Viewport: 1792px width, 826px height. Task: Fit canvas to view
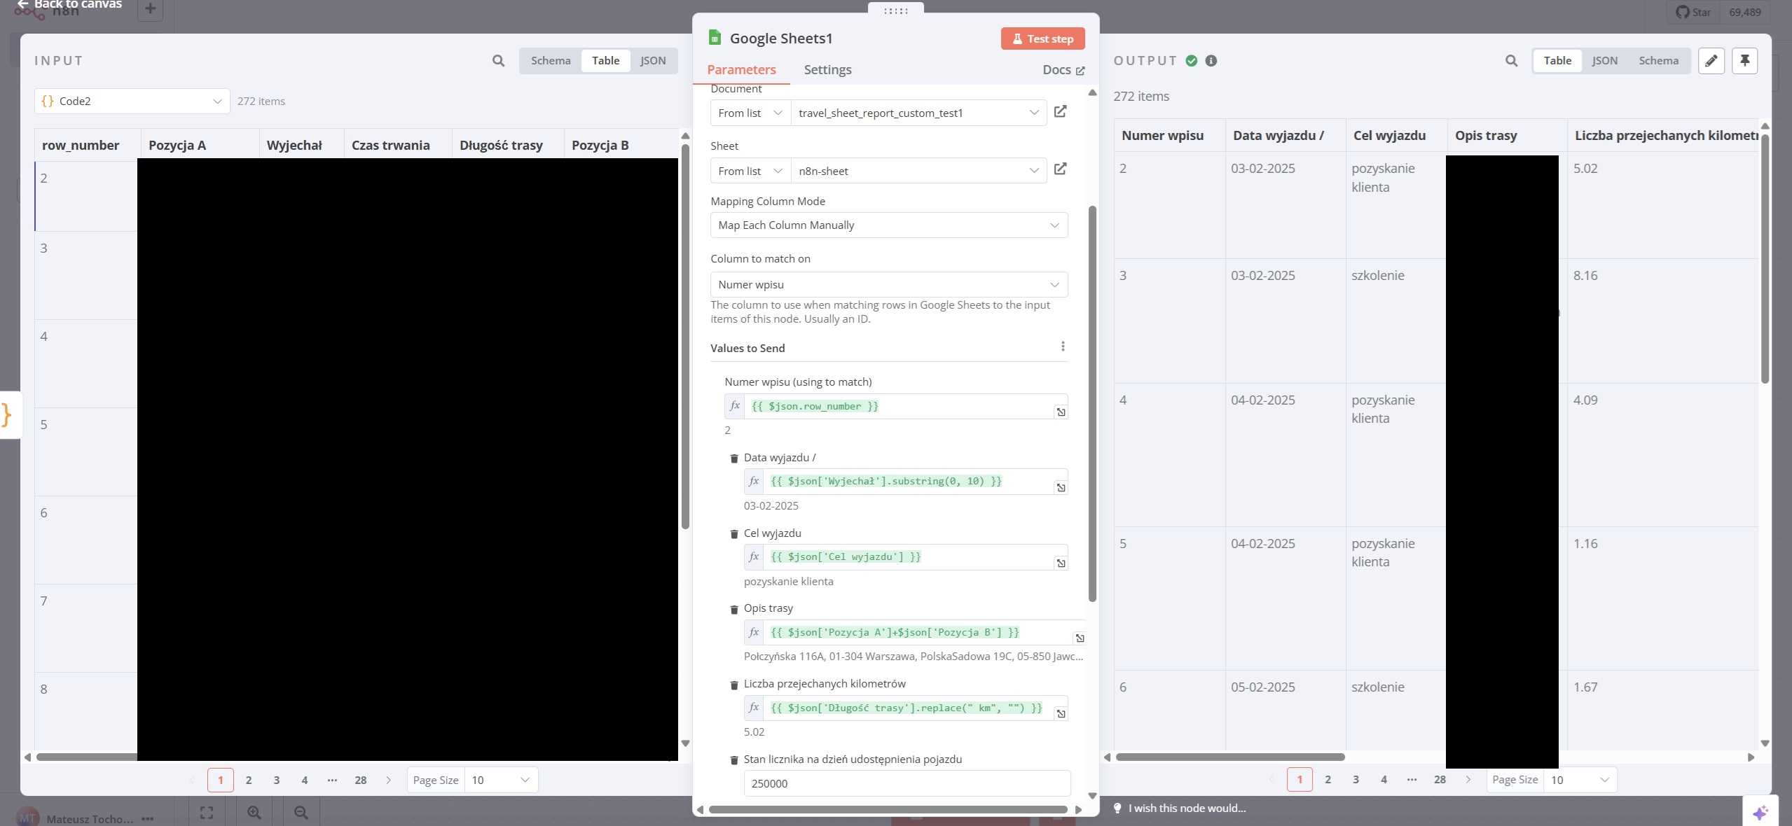click(x=207, y=813)
